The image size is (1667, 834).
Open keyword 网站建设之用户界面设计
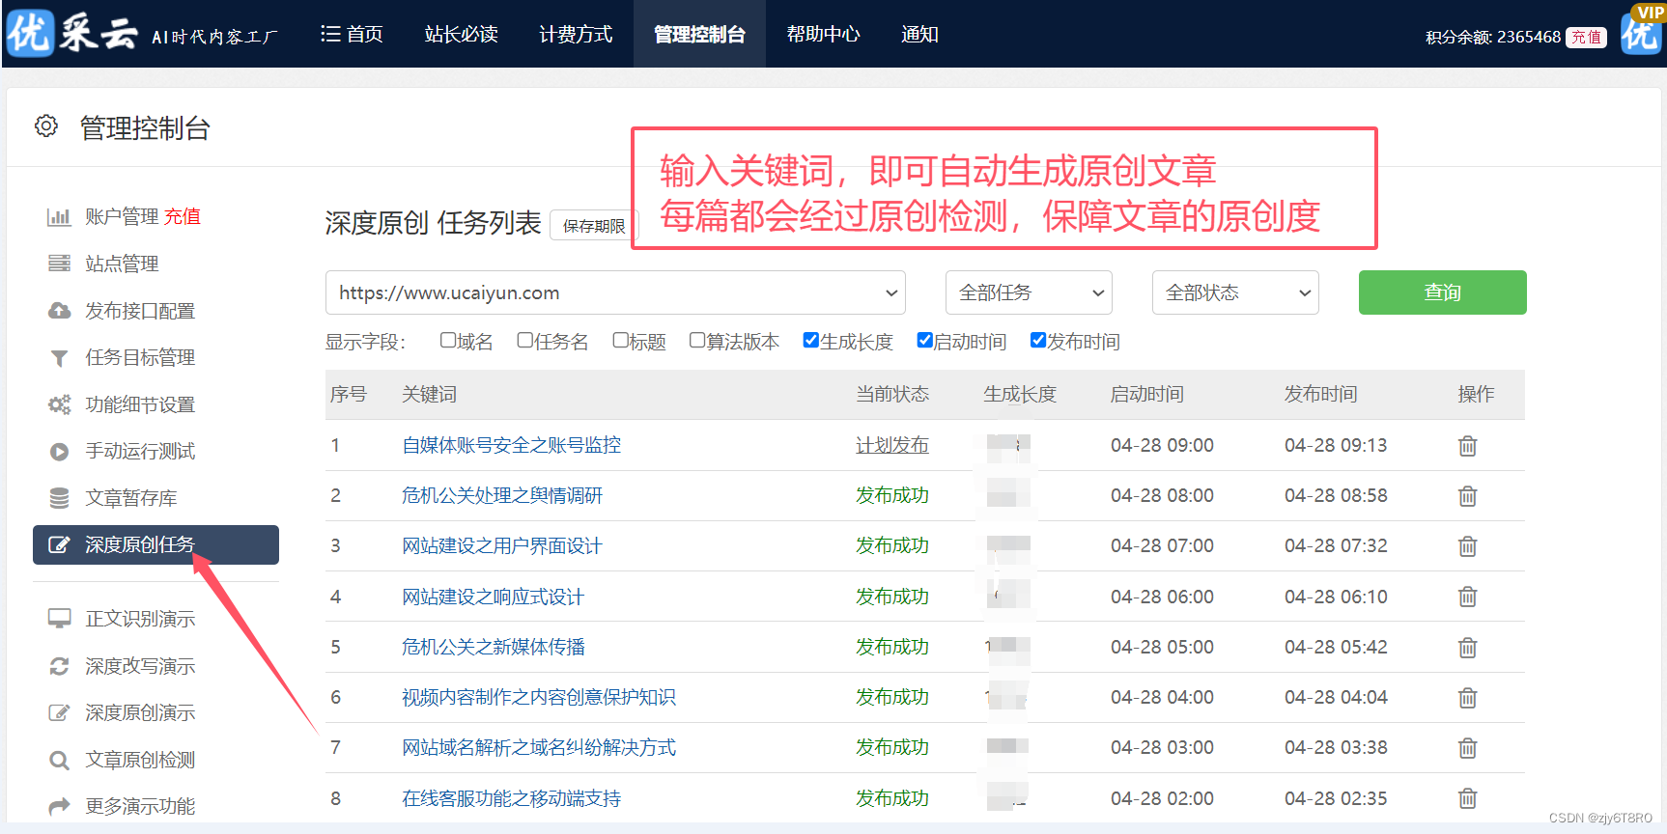pyautogui.click(x=502, y=545)
